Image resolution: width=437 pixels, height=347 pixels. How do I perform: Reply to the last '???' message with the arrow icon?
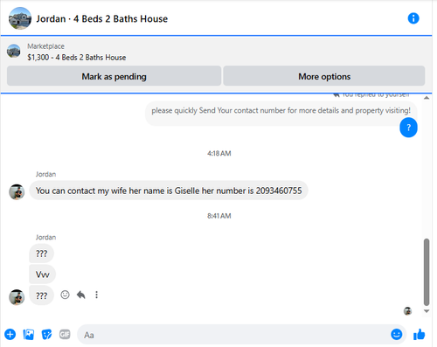(81, 295)
